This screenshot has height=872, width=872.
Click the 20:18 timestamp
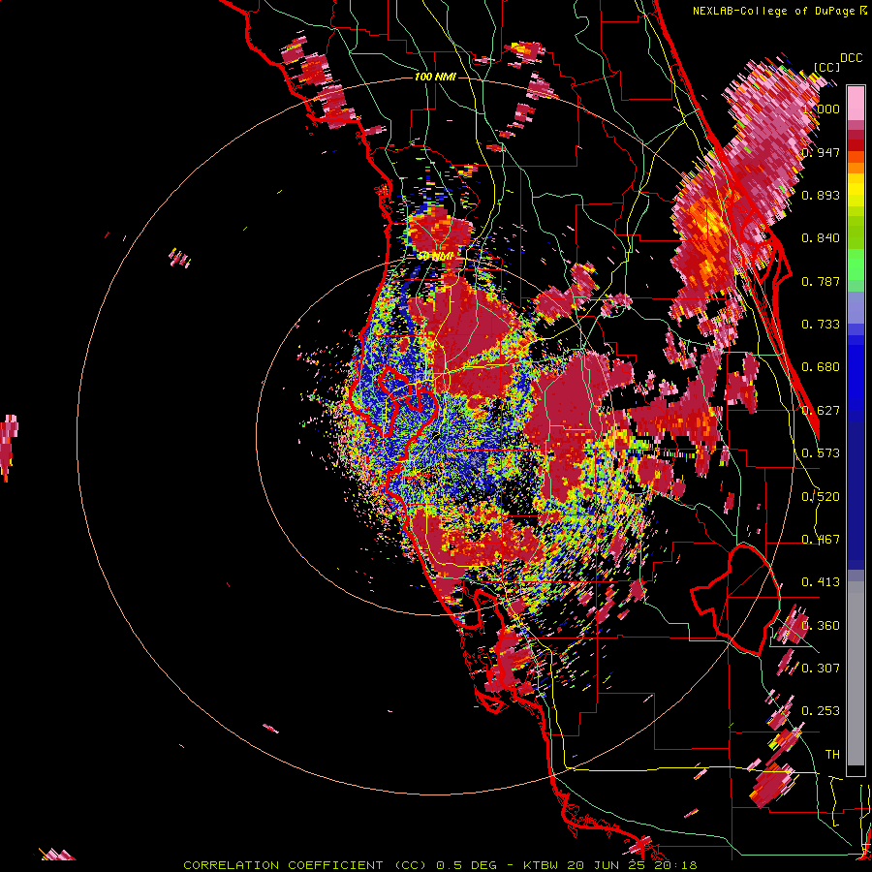[x=677, y=865]
